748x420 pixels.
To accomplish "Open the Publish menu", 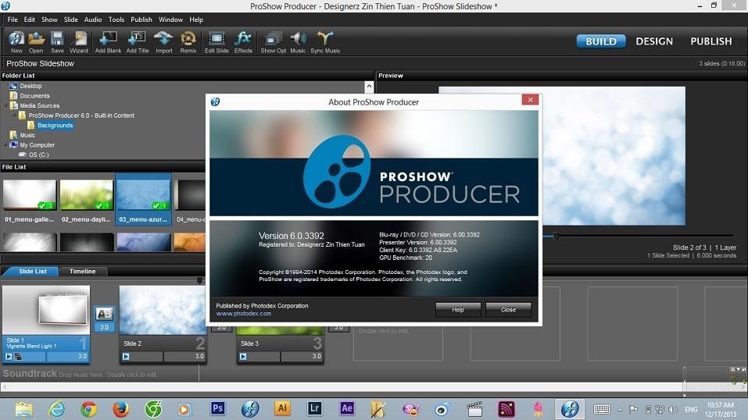I will pyautogui.click(x=141, y=20).
